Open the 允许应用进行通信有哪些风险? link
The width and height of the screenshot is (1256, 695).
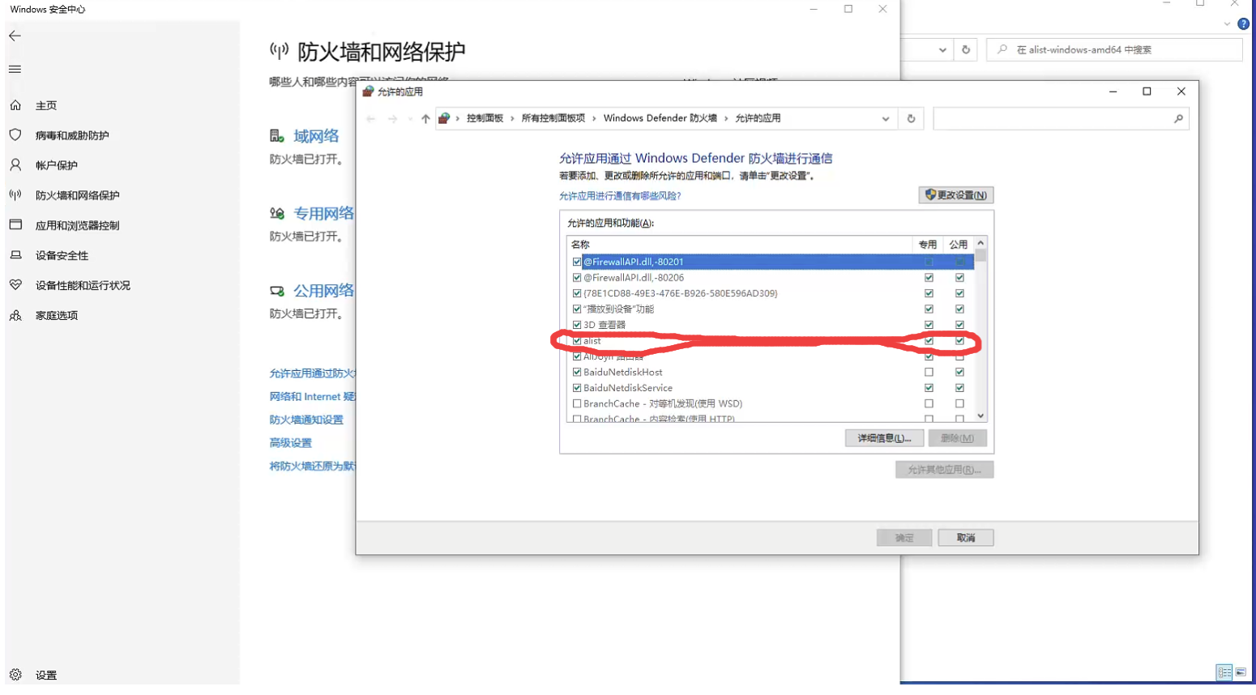click(620, 196)
